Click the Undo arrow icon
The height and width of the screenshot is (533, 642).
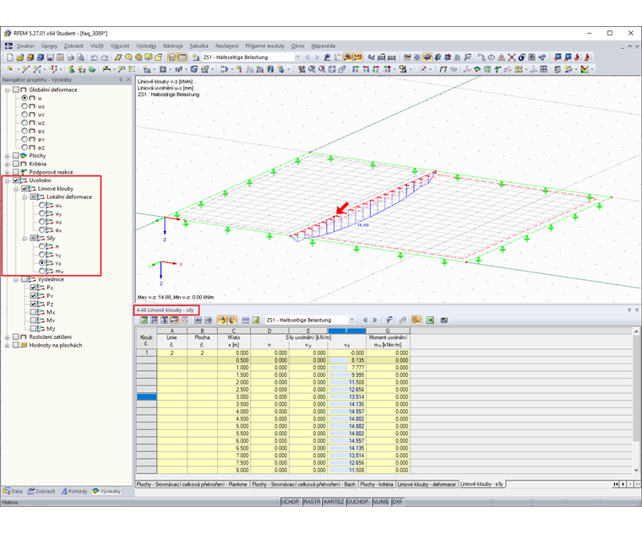point(94,57)
